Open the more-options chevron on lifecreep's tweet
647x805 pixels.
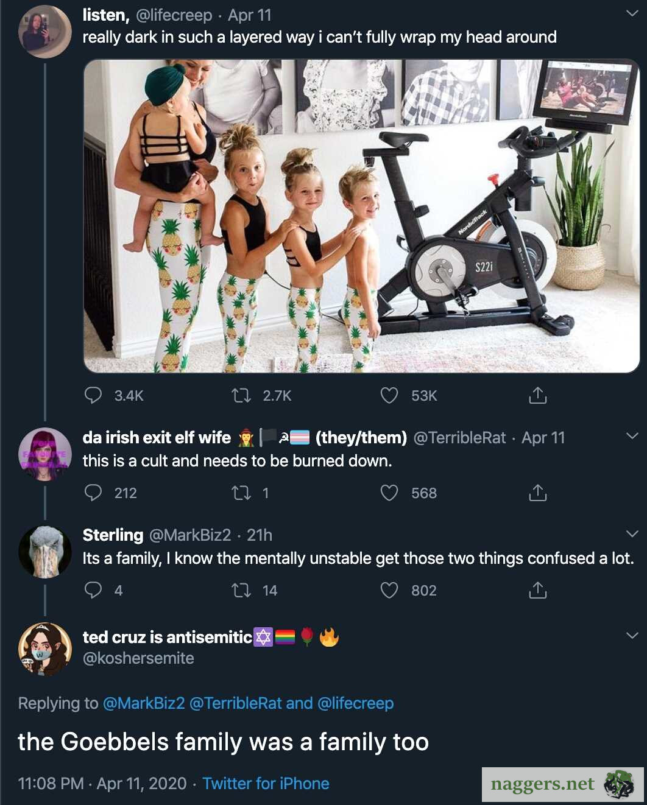632,13
